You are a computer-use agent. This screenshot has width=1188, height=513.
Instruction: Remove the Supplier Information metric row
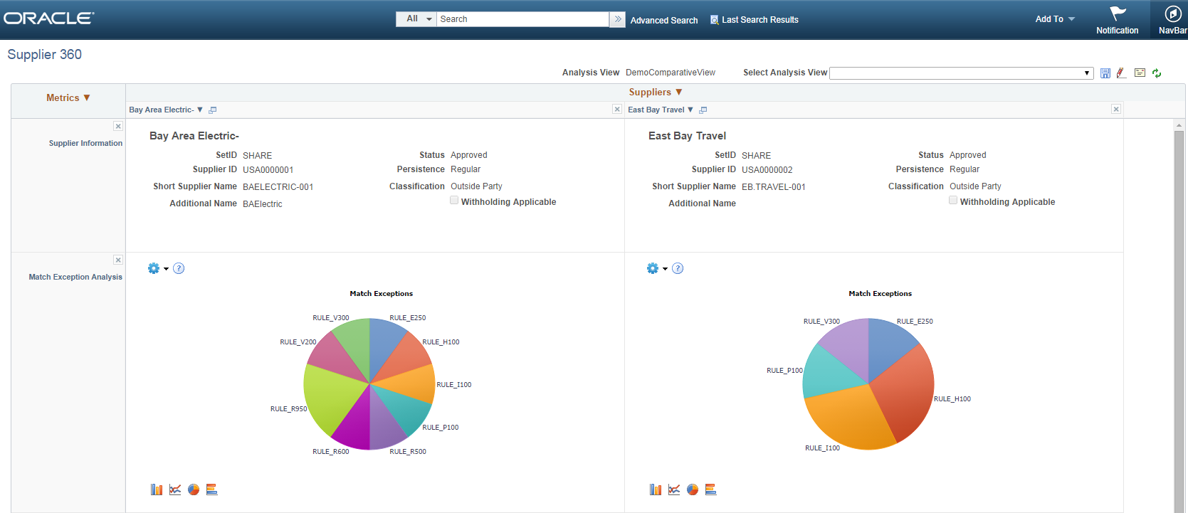point(118,126)
